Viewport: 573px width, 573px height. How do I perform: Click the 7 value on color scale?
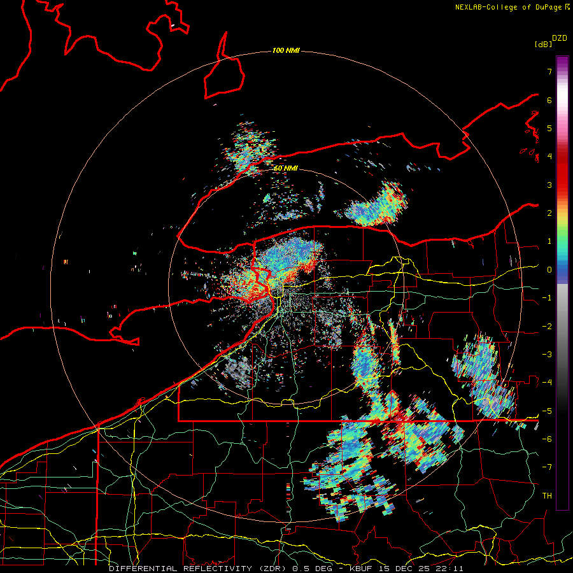coord(549,71)
